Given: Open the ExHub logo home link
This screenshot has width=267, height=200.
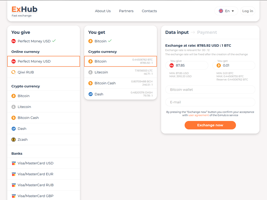Looking at the screenshot, I should [x=24, y=11].
